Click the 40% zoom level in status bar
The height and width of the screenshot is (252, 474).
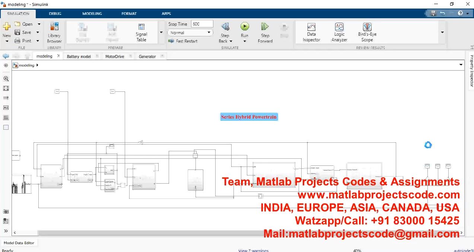(357, 251)
